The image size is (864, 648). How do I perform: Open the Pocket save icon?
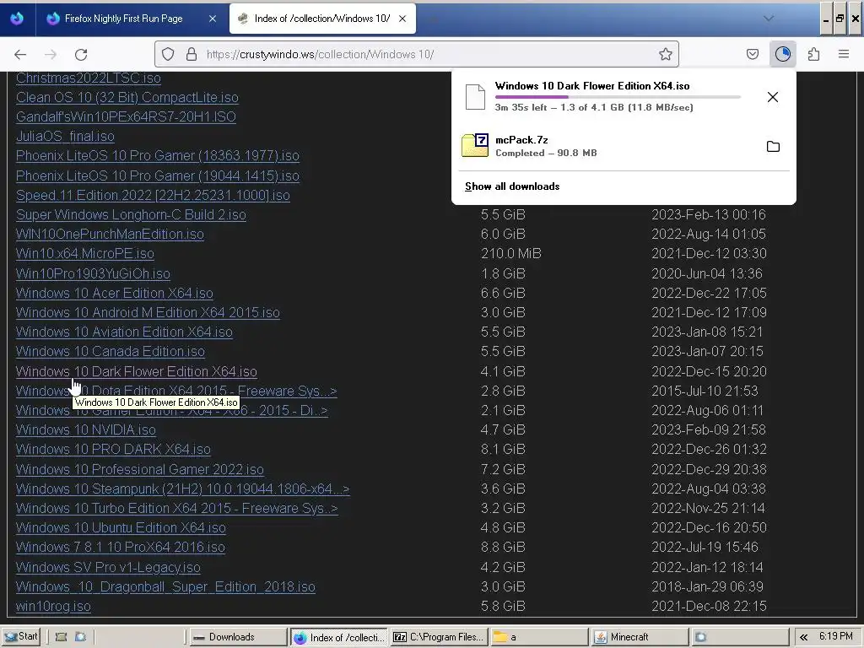tap(752, 54)
